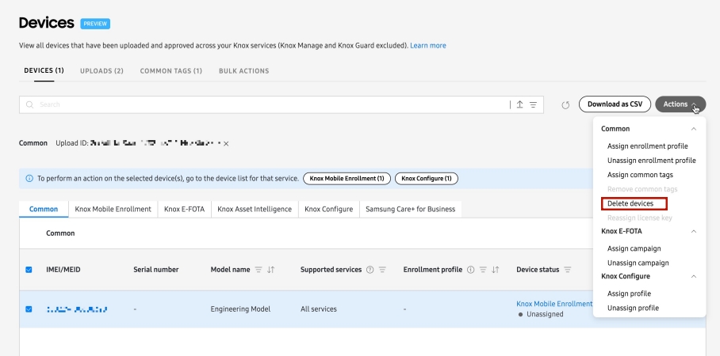
Task: Select the Samsung Care+ for Business tab
Action: click(411, 209)
